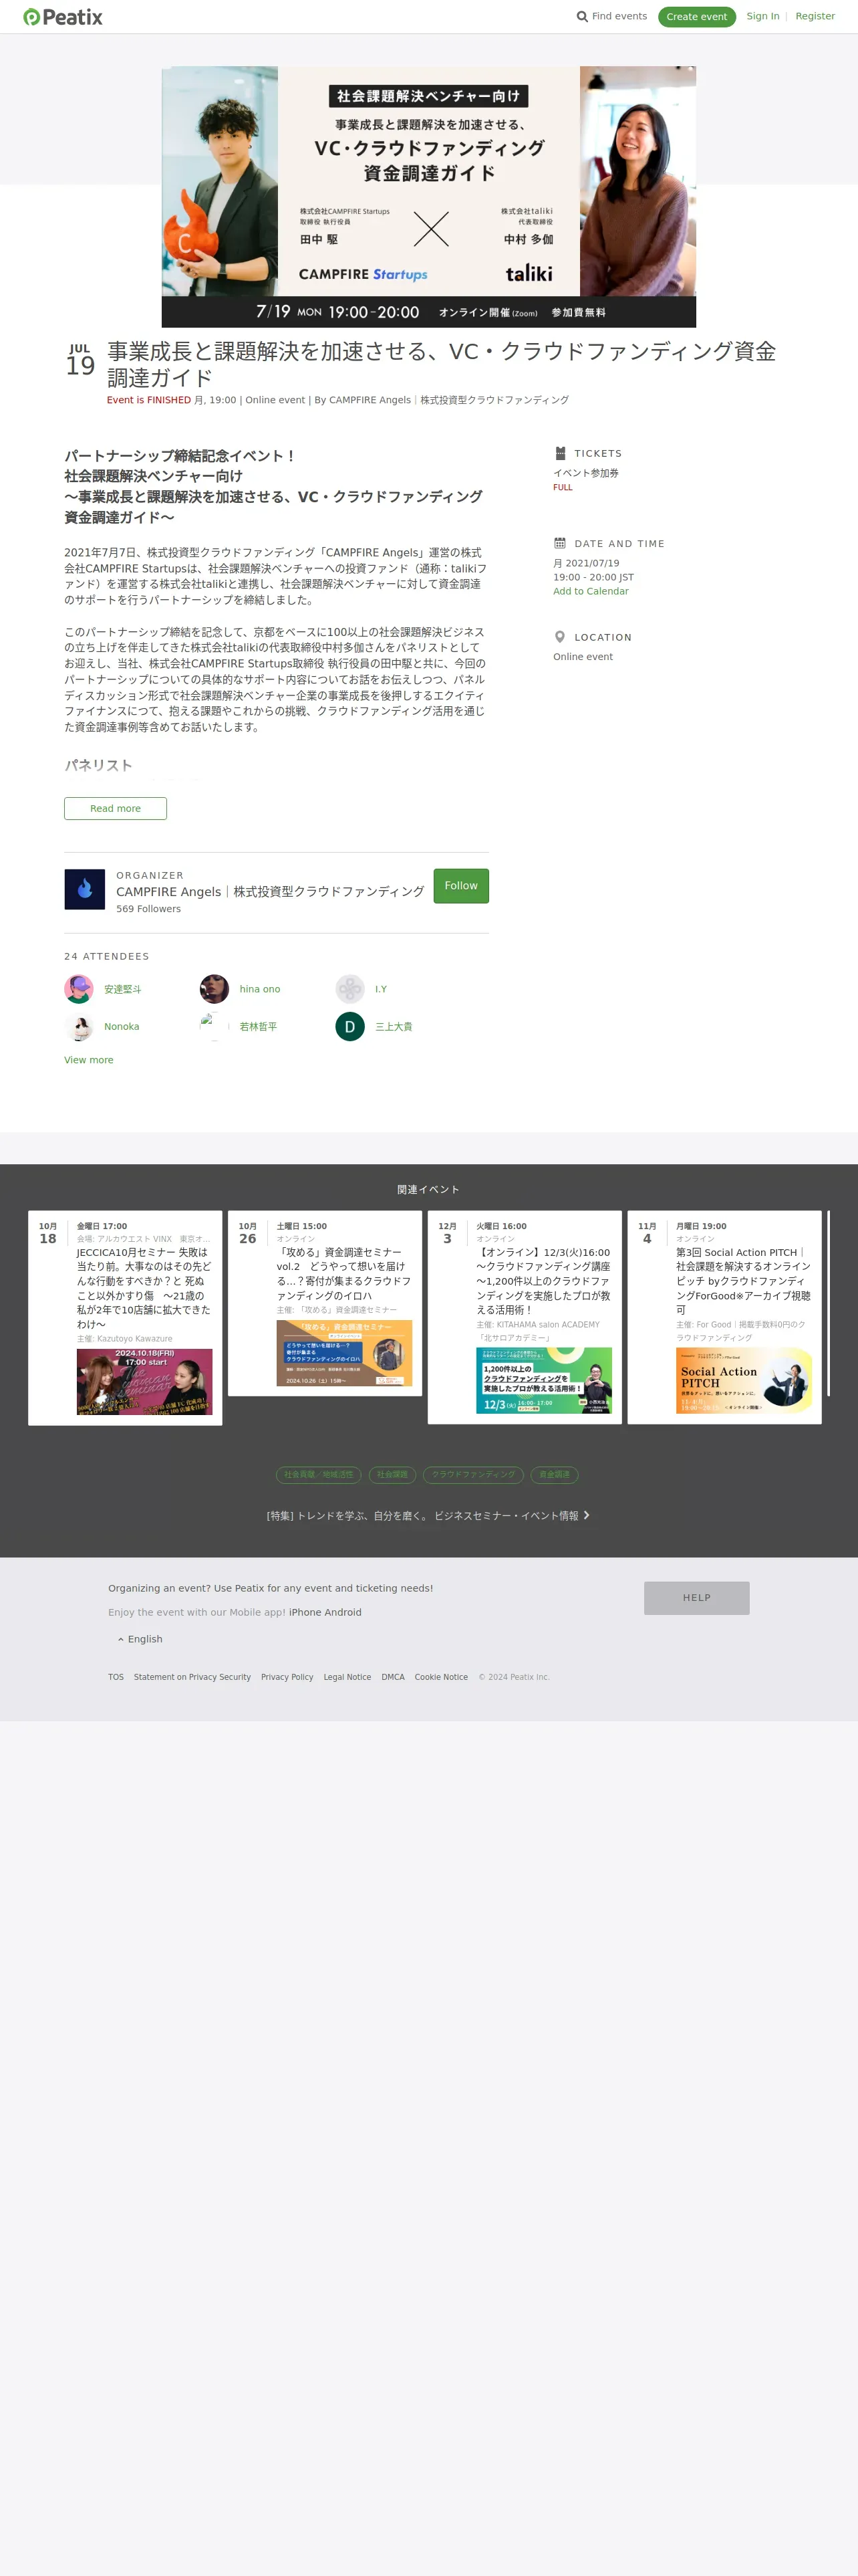Click Social Action PITCH thumbnail image
Screen dimensions: 858x2576
click(x=744, y=1381)
